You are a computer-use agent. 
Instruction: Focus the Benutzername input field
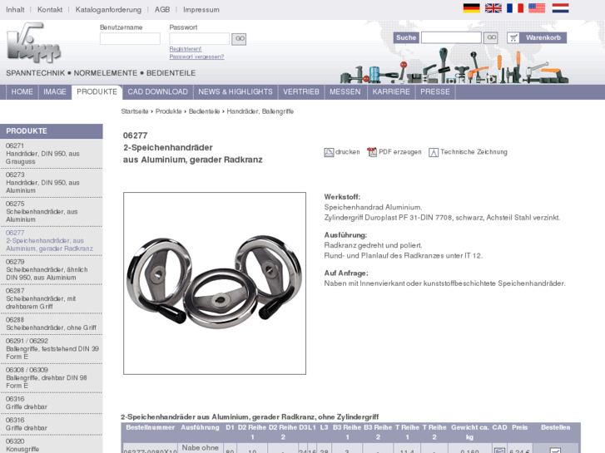coord(130,38)
